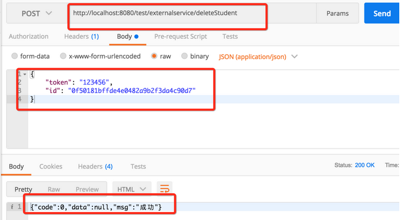Viewport: 405px width, 220px height.
Task: Open request Headers (1) tab
Action: tap(81, 37)
